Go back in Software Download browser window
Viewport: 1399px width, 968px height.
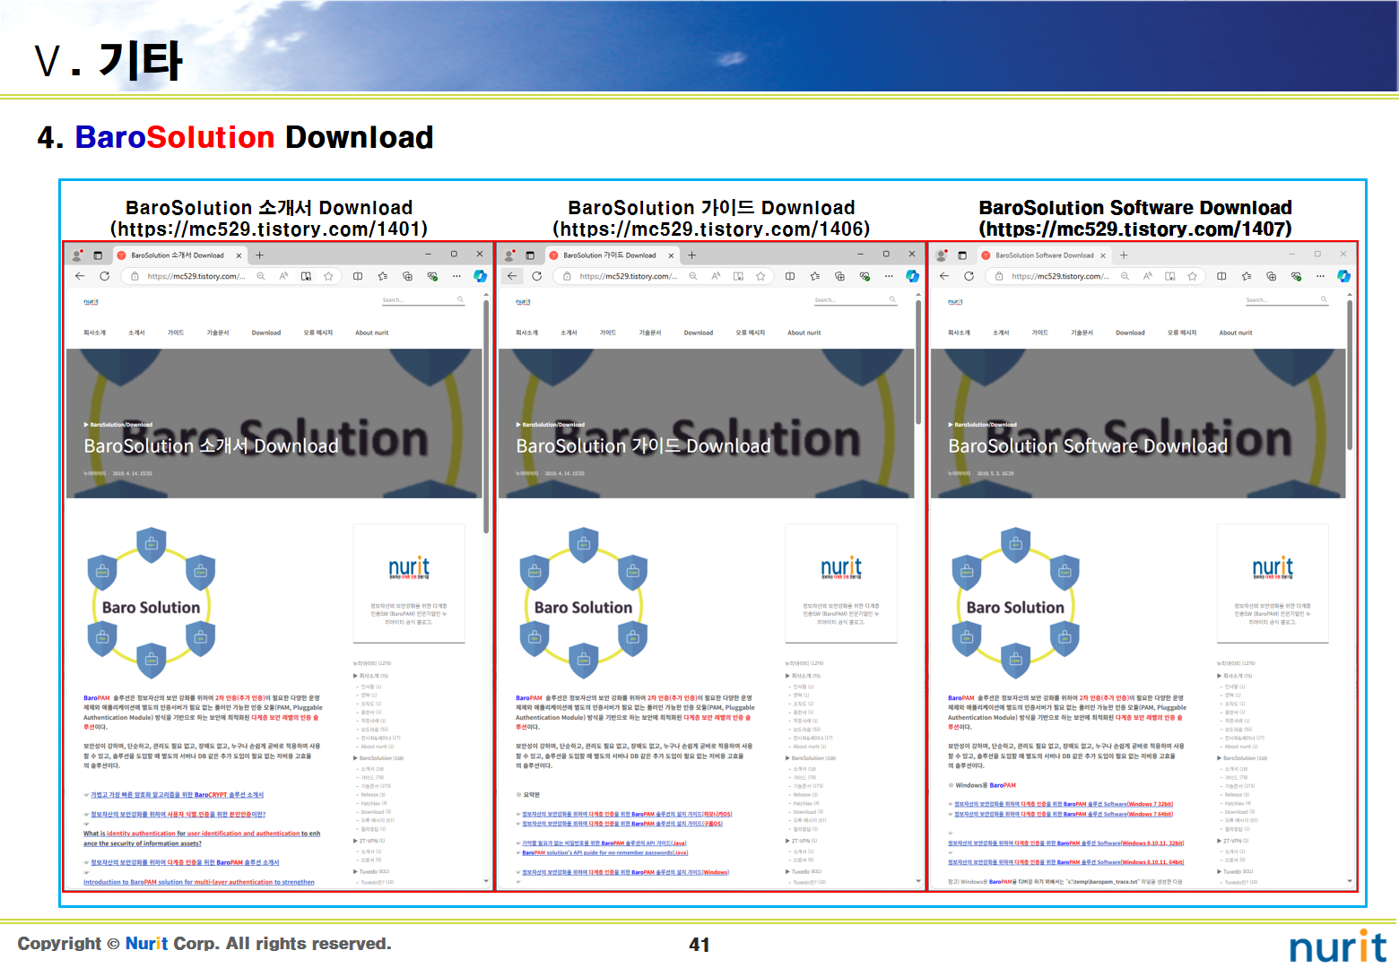click(x=944, y=276)
